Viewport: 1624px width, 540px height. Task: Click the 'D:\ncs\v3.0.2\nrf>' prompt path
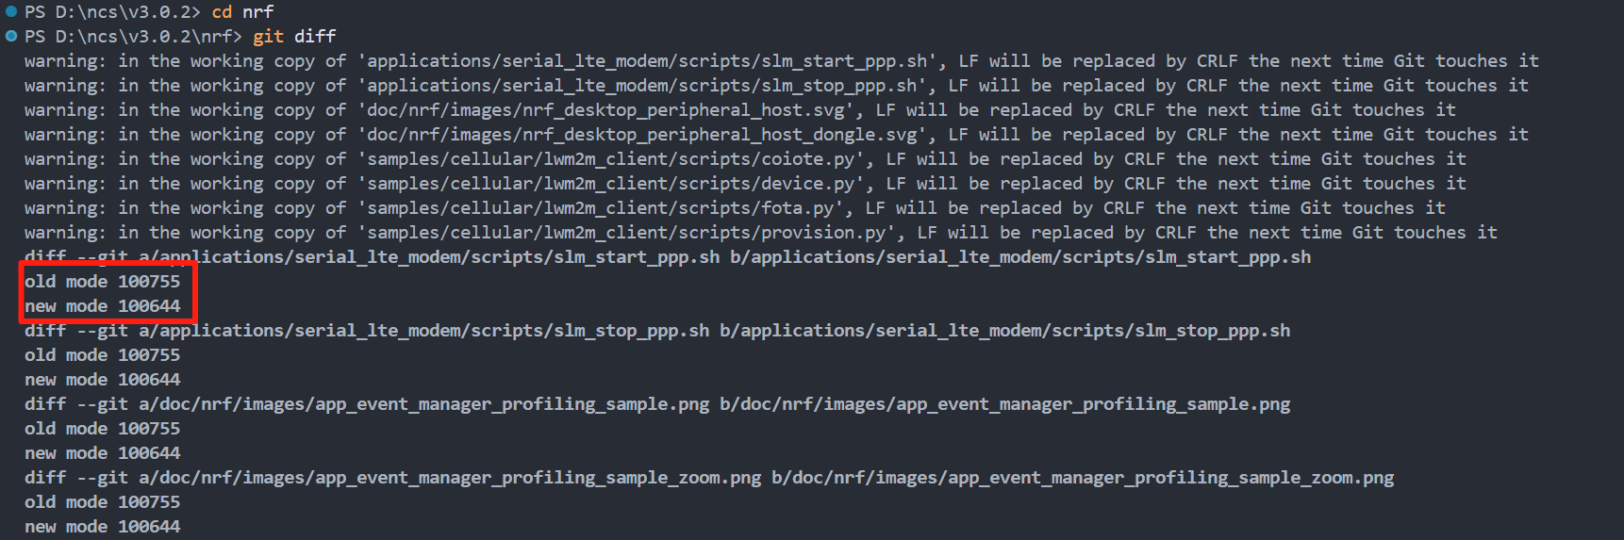coord(149,37)
